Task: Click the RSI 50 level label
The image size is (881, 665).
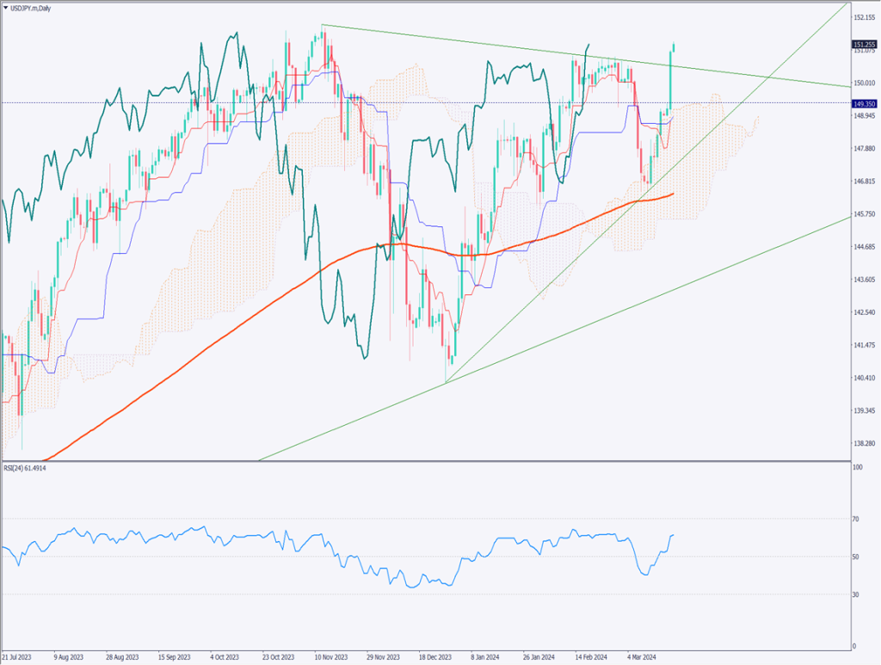Action: 856,557
